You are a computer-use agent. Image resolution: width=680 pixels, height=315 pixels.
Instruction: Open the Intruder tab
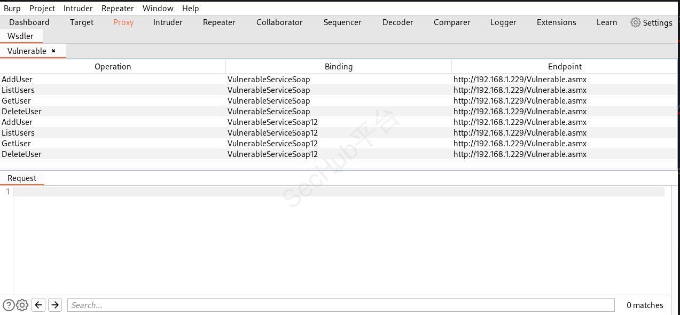[x=168, y=22]
